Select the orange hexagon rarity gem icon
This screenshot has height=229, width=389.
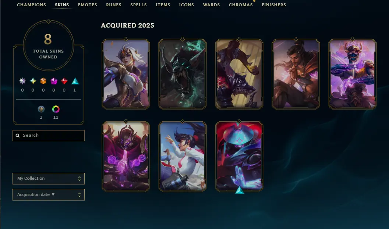(43, 81)
